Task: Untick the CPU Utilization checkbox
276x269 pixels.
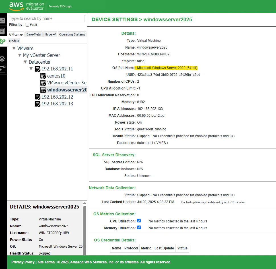Action: [x=139, y=221]
